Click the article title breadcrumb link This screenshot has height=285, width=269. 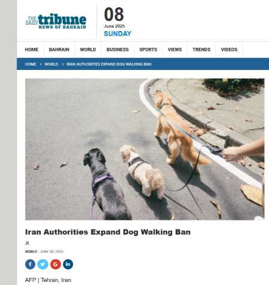109,65
